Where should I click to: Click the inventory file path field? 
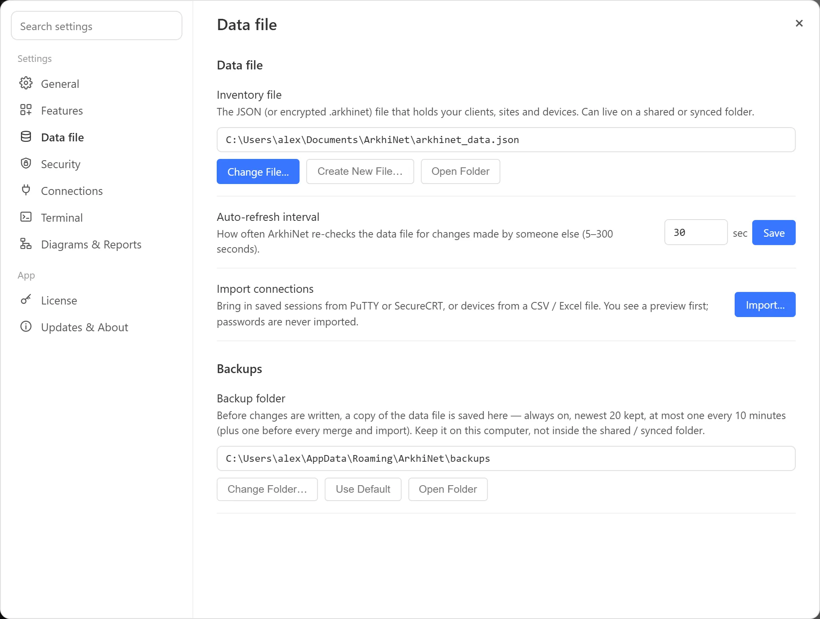506,140
